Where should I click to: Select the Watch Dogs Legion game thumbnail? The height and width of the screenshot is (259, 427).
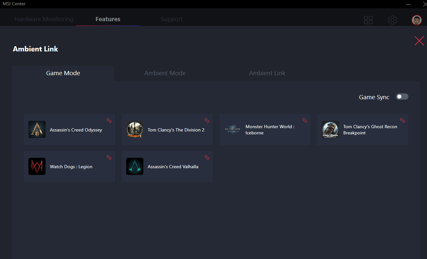tap(37, 166)
